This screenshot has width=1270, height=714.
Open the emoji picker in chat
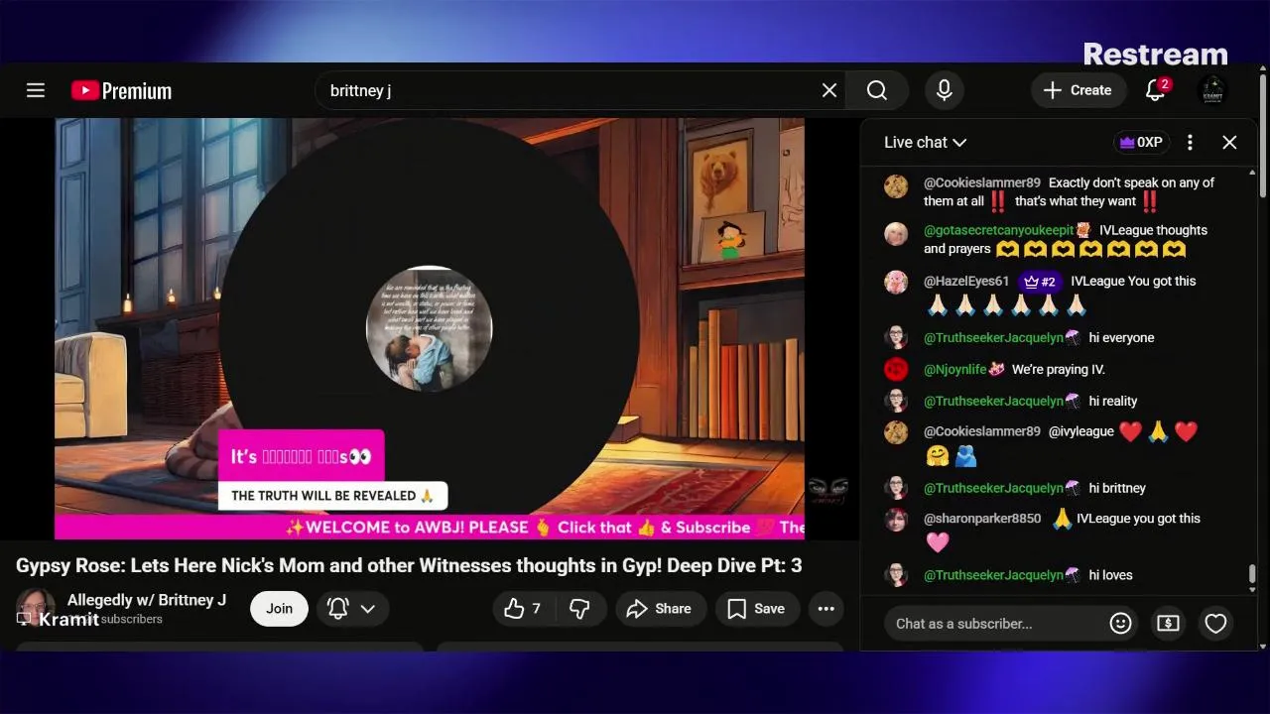click(1120, 624)
